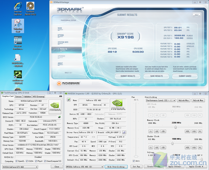Image resolution: width=209 pixels, height=170 pixels.
Task: Click Voltage slider handle
Action: tap(201, 159)
